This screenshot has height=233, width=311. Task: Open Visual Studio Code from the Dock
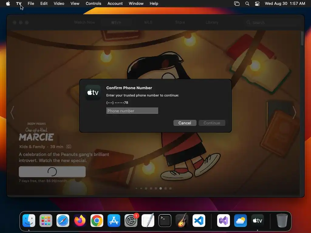pos(199,221)
